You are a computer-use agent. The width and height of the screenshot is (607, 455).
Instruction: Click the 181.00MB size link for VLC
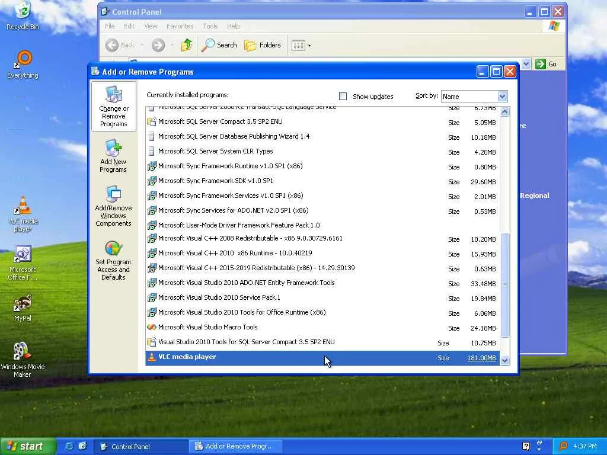click(481, 358)
